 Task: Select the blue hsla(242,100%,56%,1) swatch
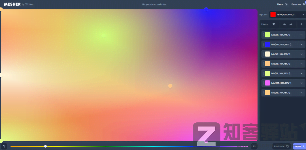[267, 45]
